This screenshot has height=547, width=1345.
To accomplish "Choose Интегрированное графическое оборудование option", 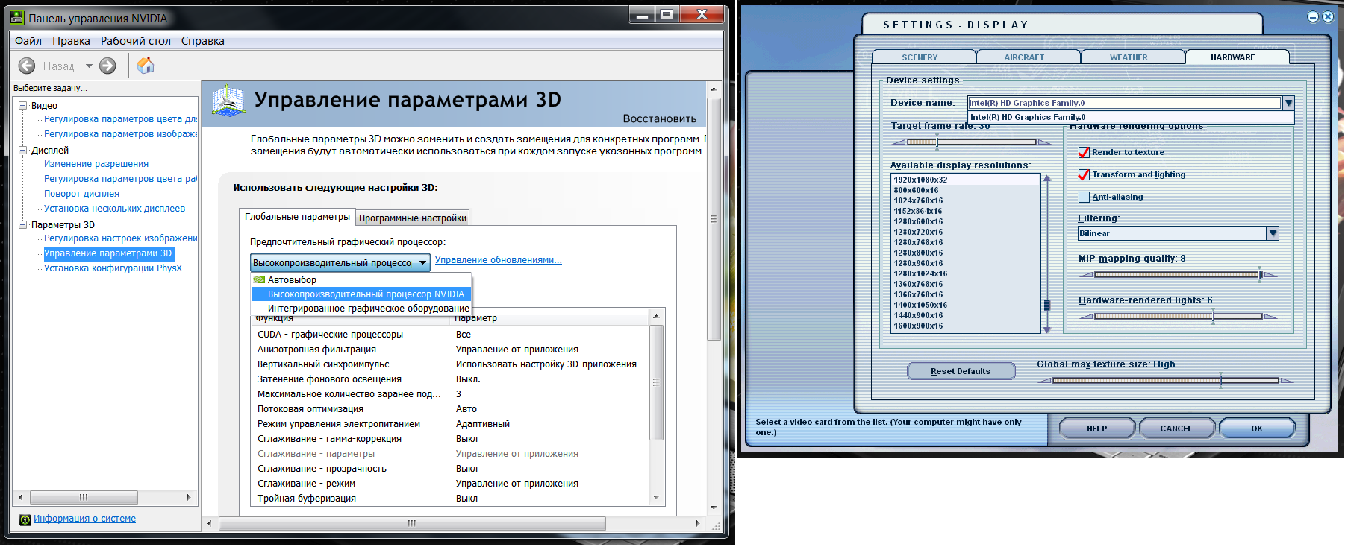I will [361, 309].
